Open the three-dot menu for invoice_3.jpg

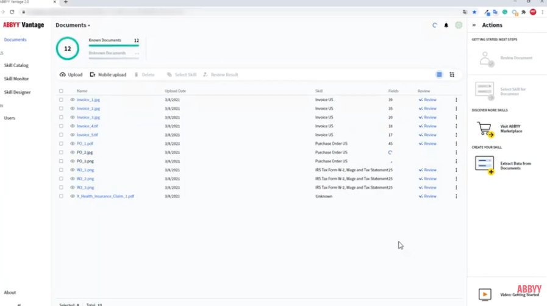click(x=456, y=117)
